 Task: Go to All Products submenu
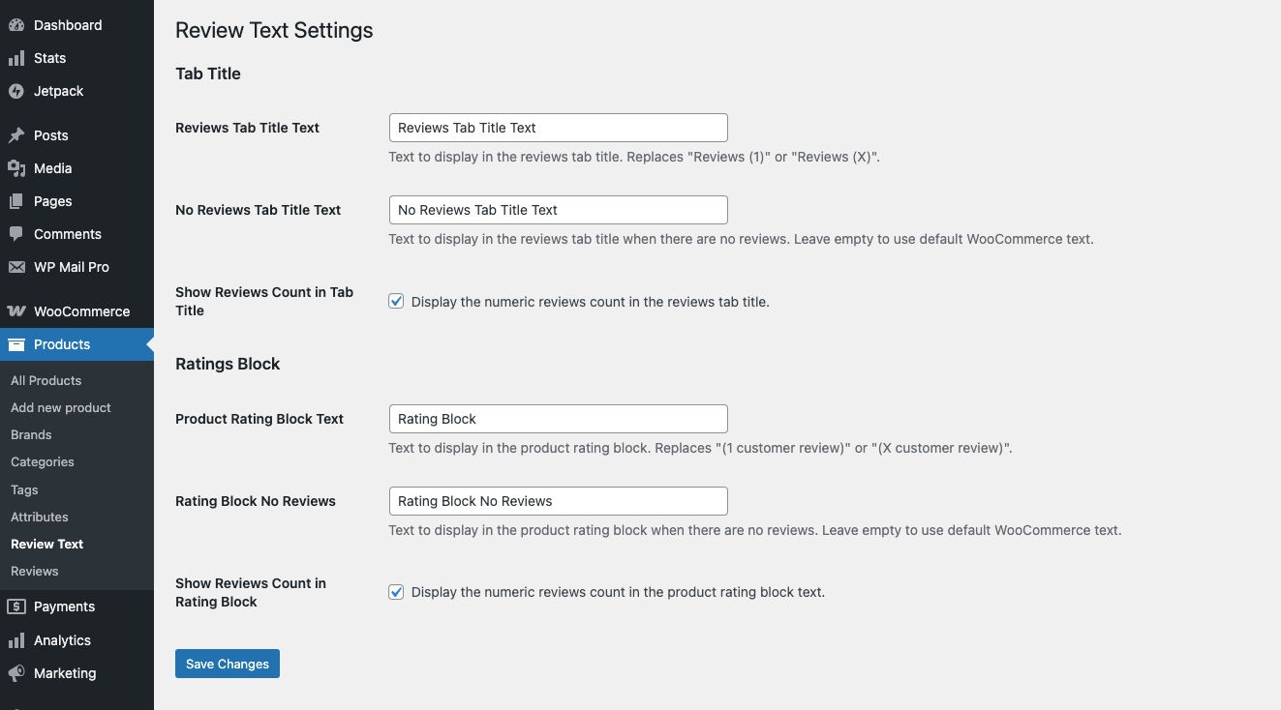(46, 380)
